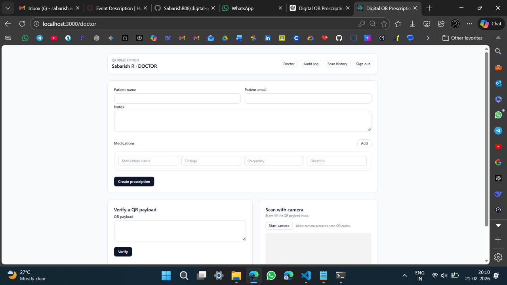Click the Start camera button

click(x=279, y=226)
